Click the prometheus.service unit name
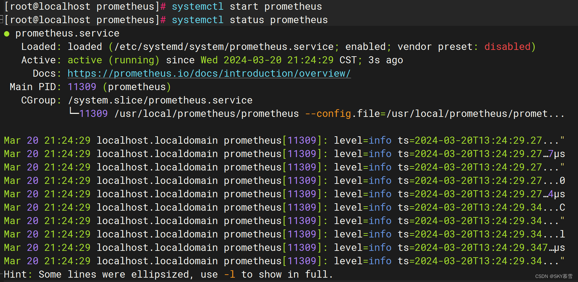Screen dimensions: 578x282 click(x=67, y=33)
